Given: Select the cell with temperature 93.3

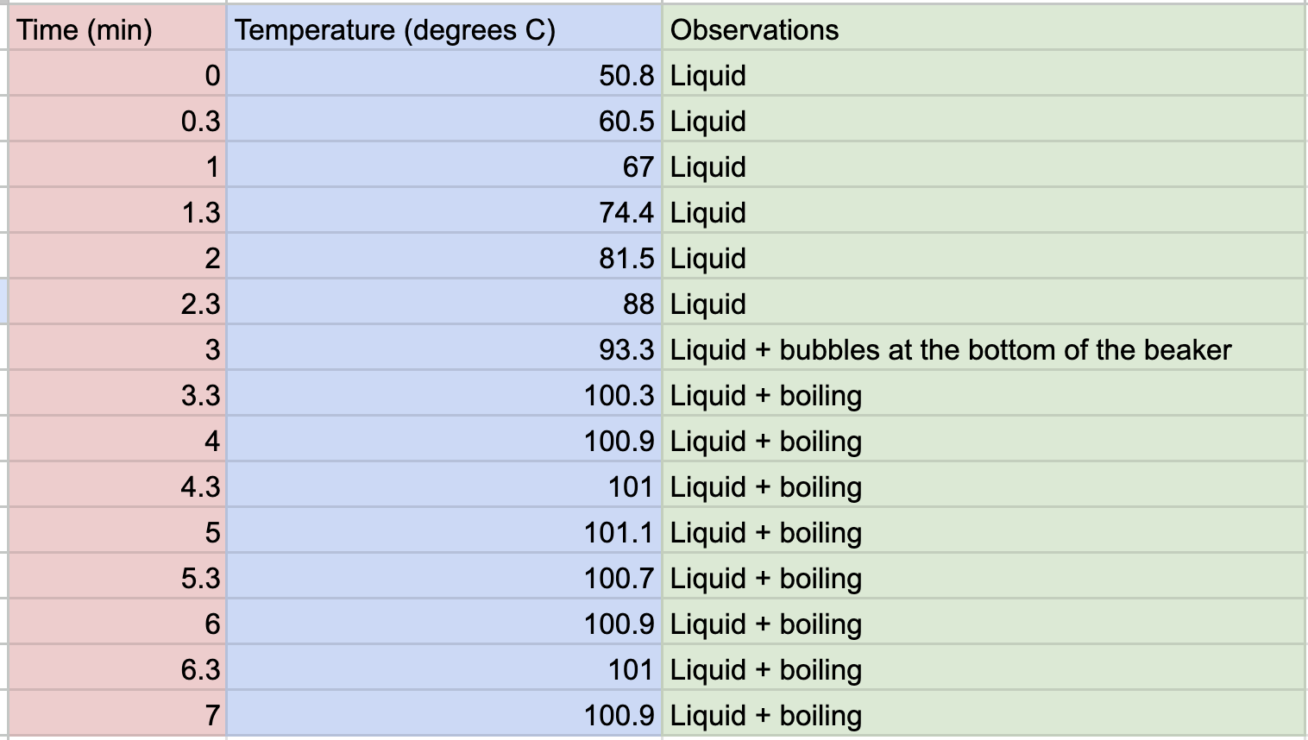Looking at the screenshot, I should 443,350.
